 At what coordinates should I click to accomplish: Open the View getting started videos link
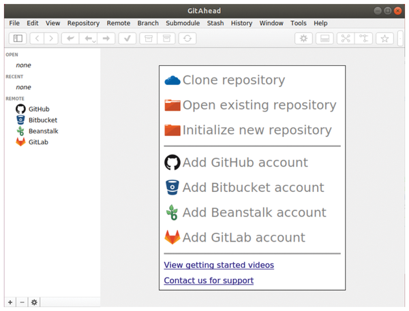click(219, 265)
